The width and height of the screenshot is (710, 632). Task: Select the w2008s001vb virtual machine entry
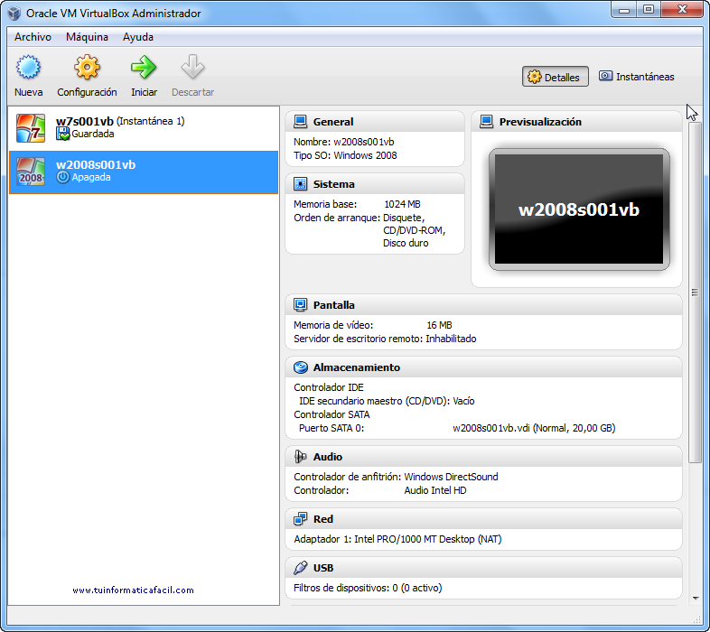tap(143, 172)
